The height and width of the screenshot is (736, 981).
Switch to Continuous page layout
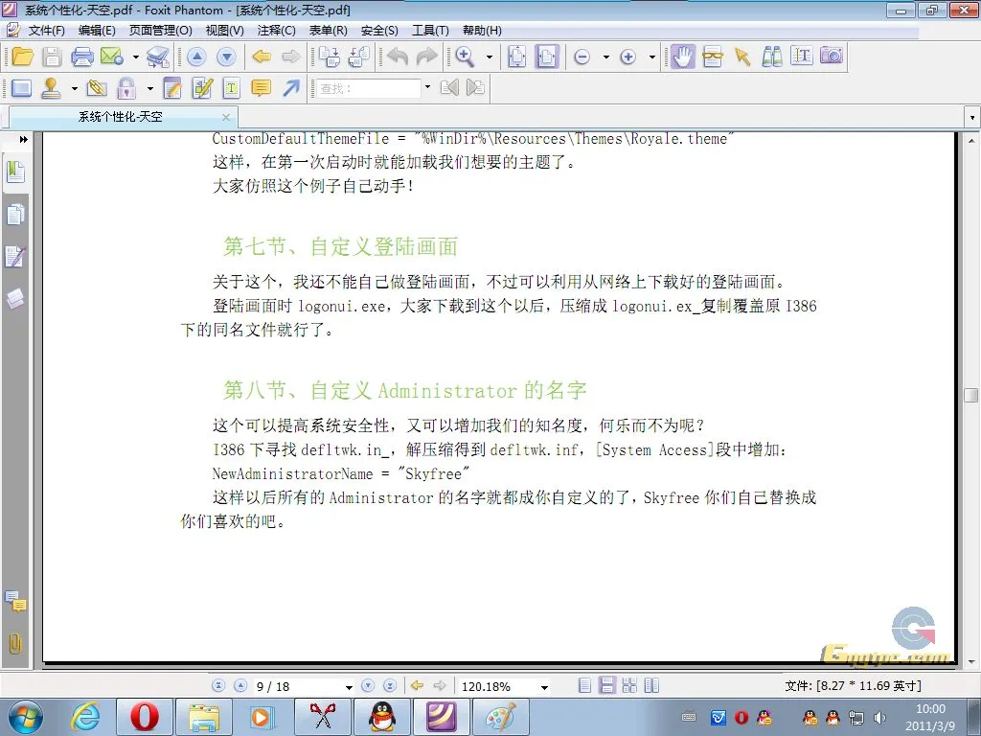pos(607,685)
